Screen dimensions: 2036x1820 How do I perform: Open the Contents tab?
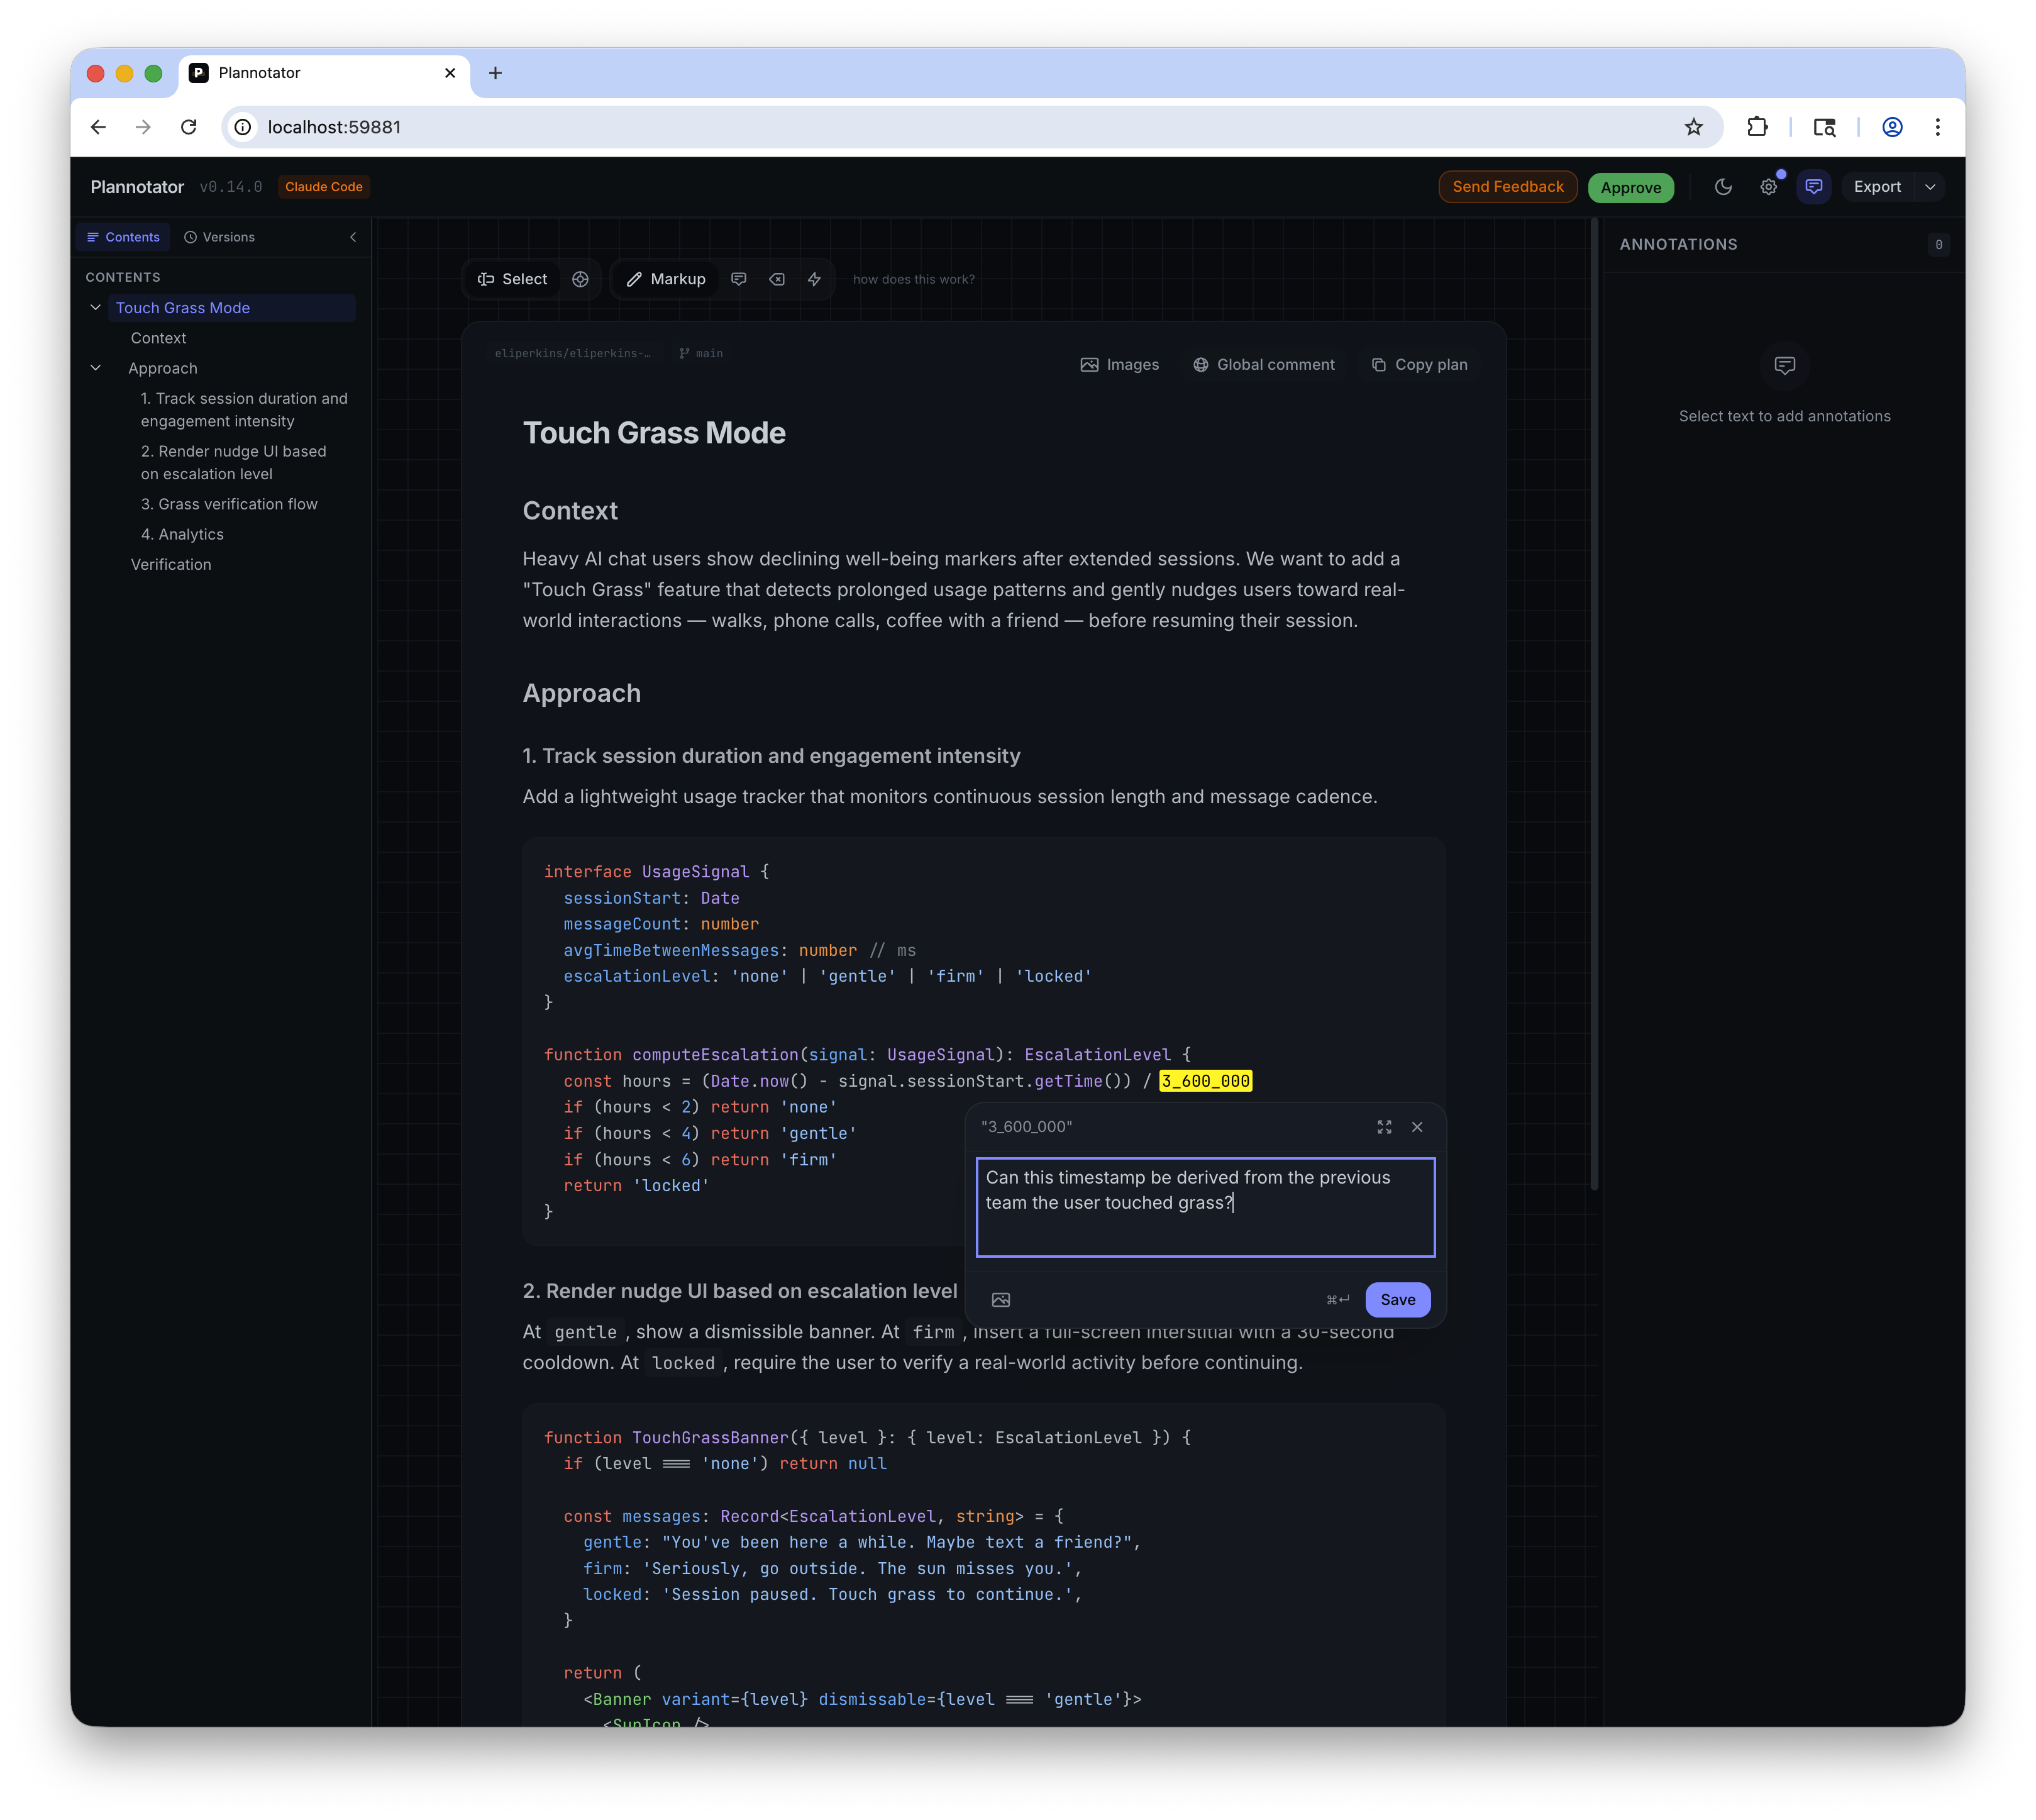point(123,237)
